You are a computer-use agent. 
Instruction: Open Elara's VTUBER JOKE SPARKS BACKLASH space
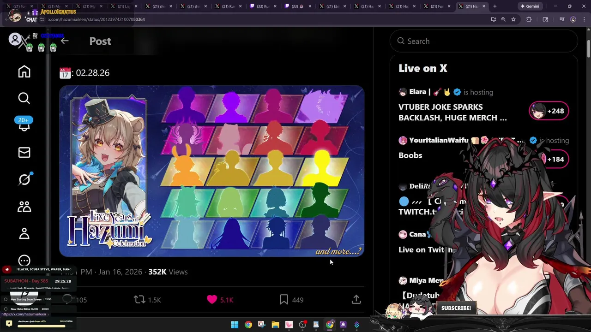click(x=452, y=112)
